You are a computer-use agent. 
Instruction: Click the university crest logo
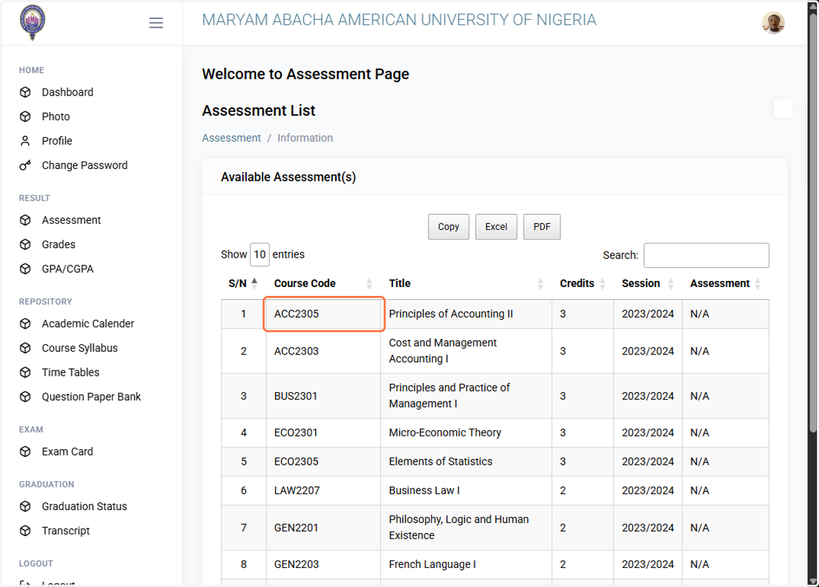[x=33, y=22]
